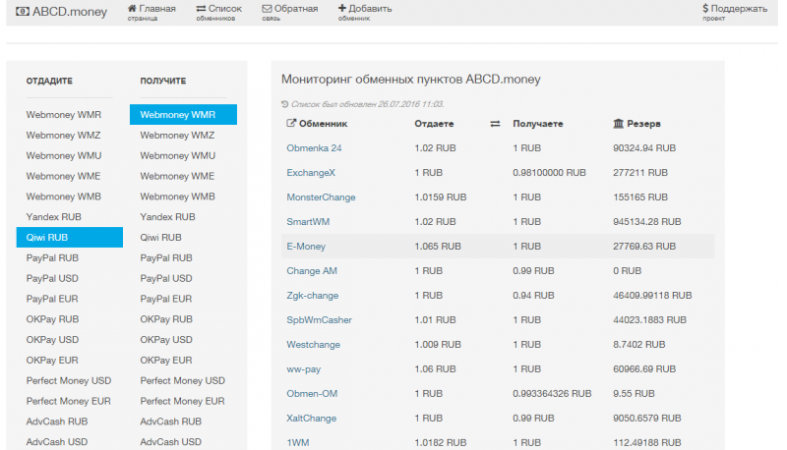Click rate 0.98100000 RUB in ExchangeX row

click(549, 172)
